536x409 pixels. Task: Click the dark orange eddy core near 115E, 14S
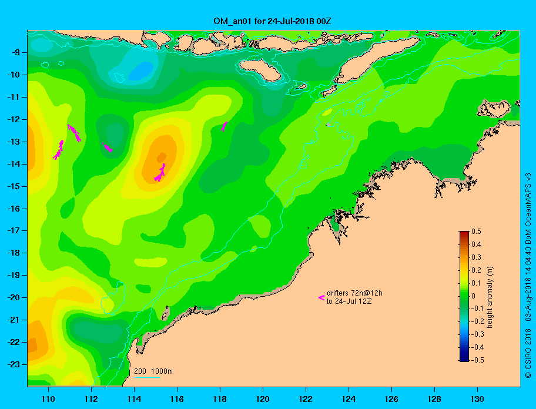[x=161, y=157]
